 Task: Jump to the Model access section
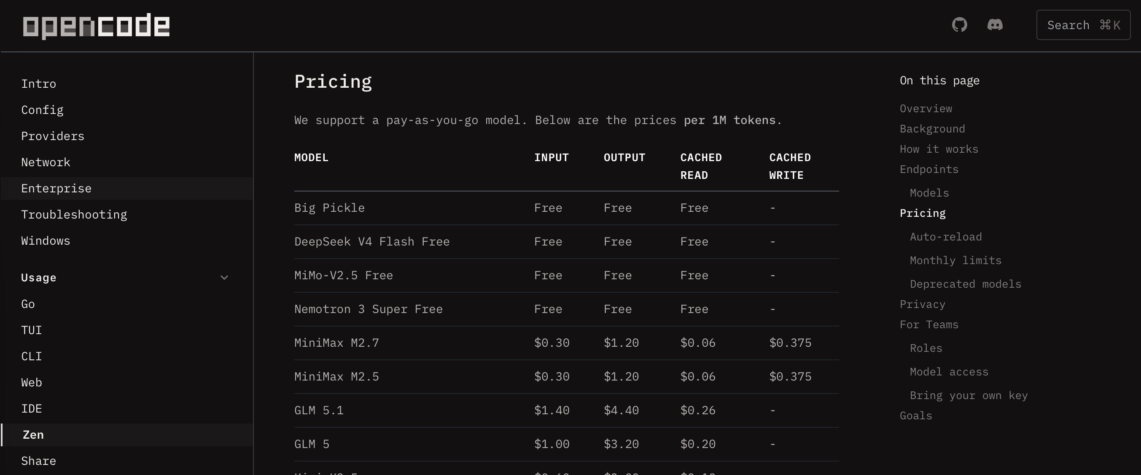click(x=949, y=372)
